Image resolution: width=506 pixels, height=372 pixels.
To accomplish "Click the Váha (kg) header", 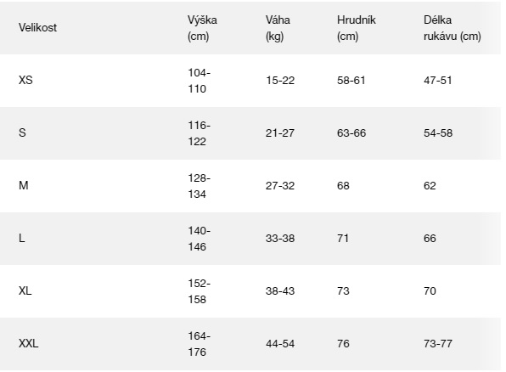I will tap(278, 28).
